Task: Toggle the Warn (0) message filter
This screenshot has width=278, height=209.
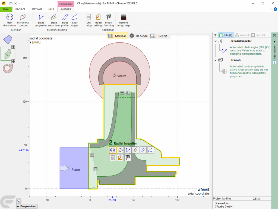Action: 242,35
